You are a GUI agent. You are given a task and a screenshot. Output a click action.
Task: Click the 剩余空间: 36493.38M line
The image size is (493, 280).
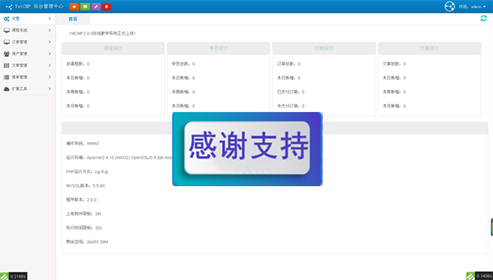coord(87,242)
